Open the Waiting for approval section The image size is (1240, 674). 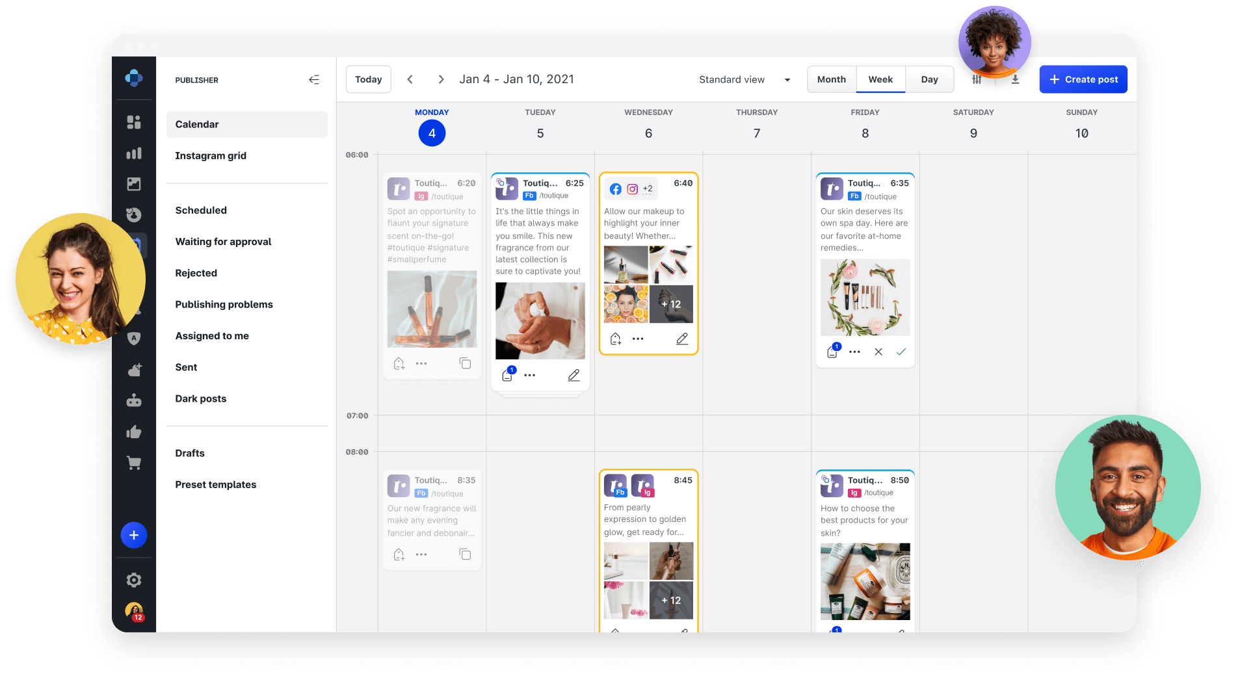click(x=223, y=241)
